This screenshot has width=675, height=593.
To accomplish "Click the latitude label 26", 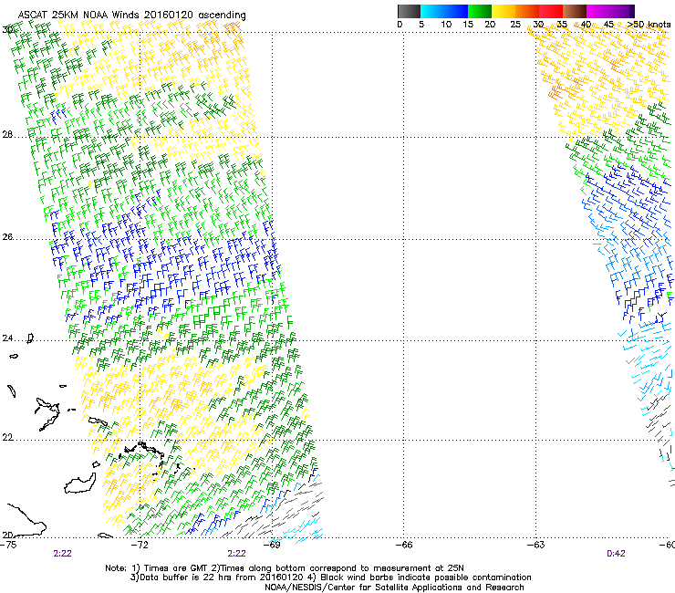I will click(x=7, y=237).
